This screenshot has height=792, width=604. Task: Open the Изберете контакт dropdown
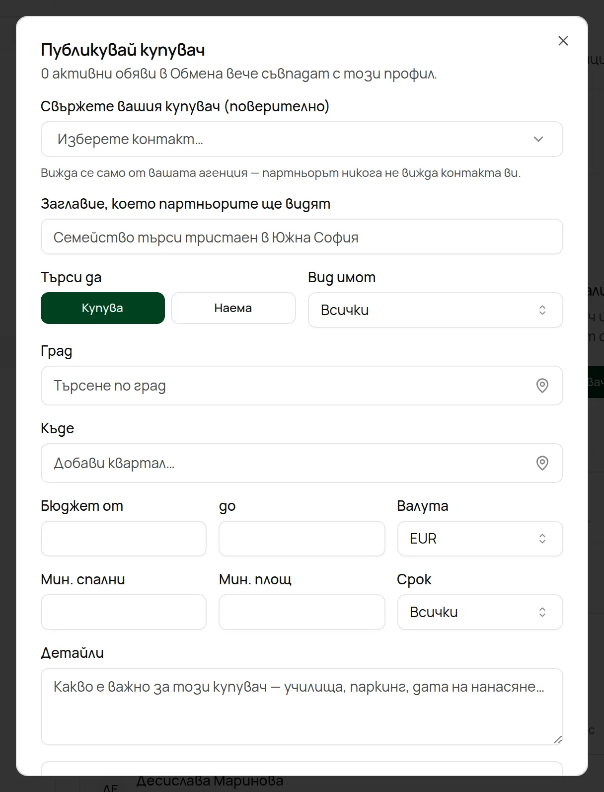pyautogui.click(x=302, y=139)
